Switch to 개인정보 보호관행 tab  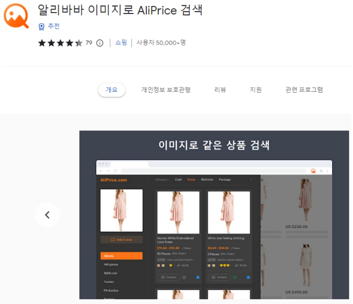[x=166, y=90]
